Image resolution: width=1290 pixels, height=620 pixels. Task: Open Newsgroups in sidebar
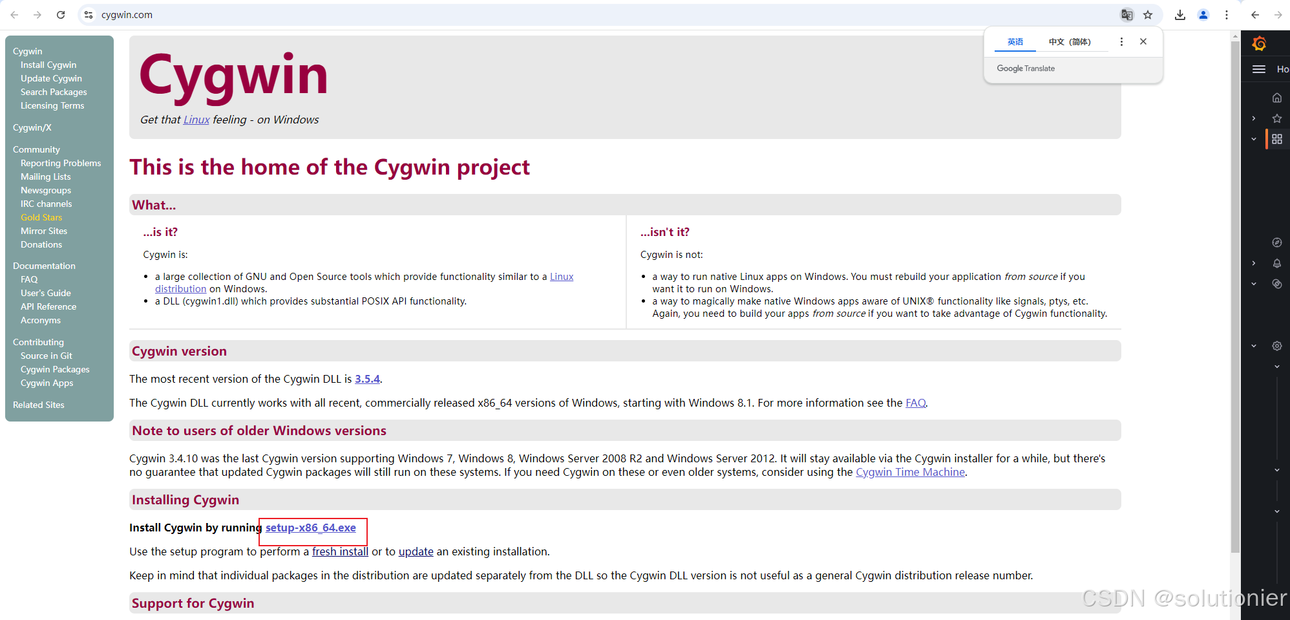[46, 190]
